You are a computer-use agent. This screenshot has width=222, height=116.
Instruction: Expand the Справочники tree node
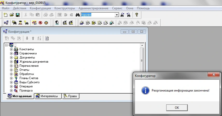click(11, 53)
